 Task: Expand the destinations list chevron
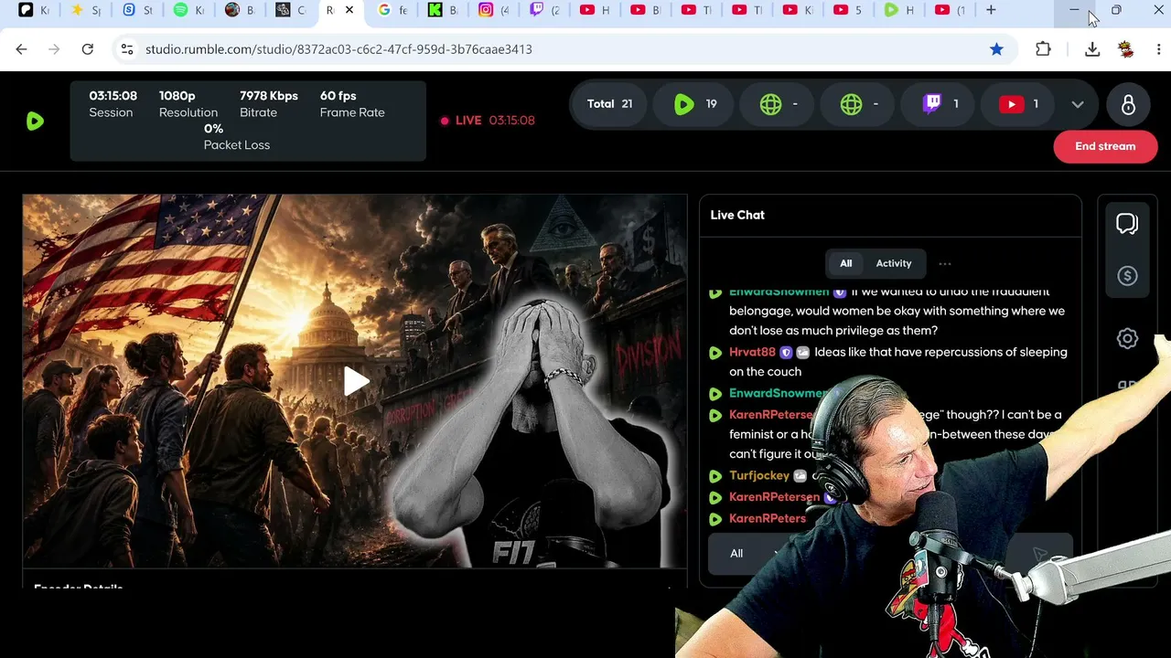click(1078, 104)
